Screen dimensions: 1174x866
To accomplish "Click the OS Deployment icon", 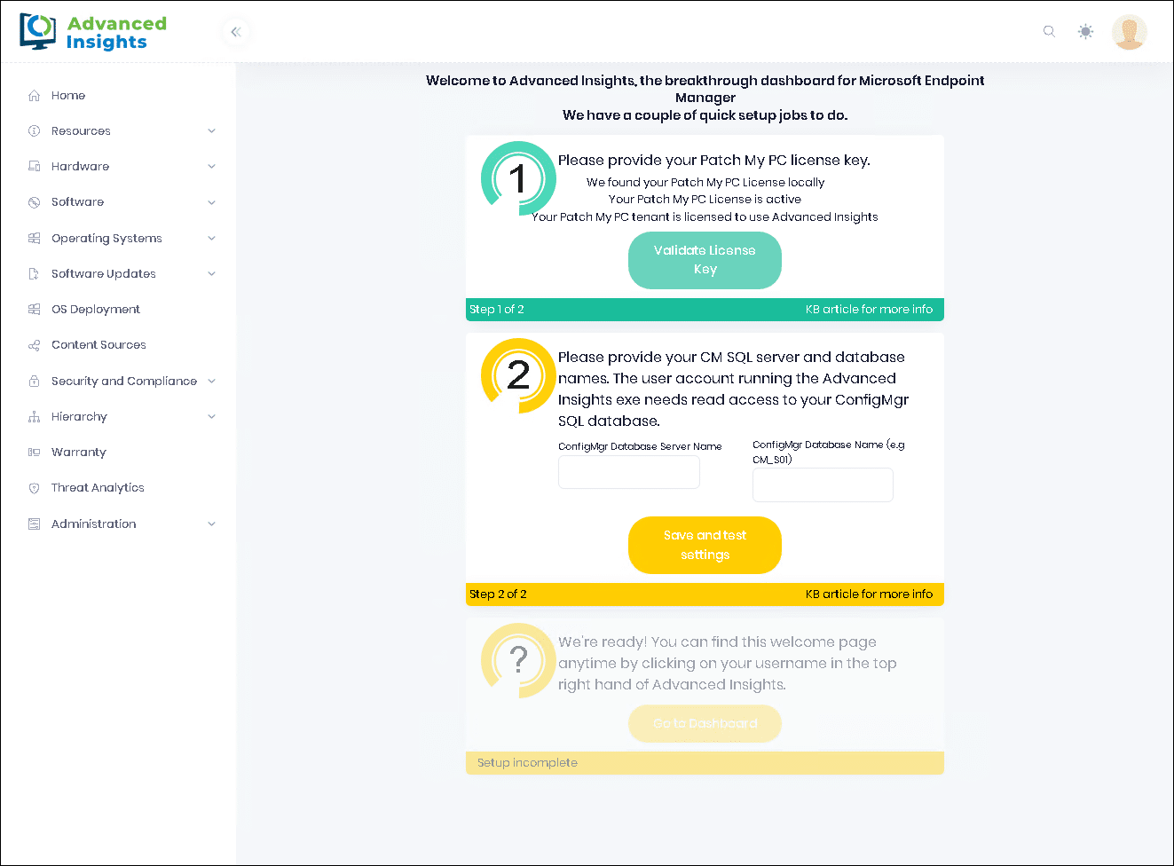I will click(34, 310).
